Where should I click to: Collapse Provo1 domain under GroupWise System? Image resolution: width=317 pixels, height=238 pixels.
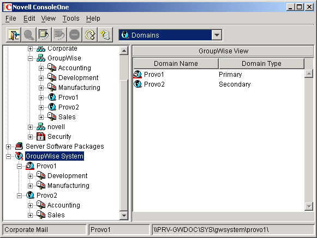[x=19, y=166]
